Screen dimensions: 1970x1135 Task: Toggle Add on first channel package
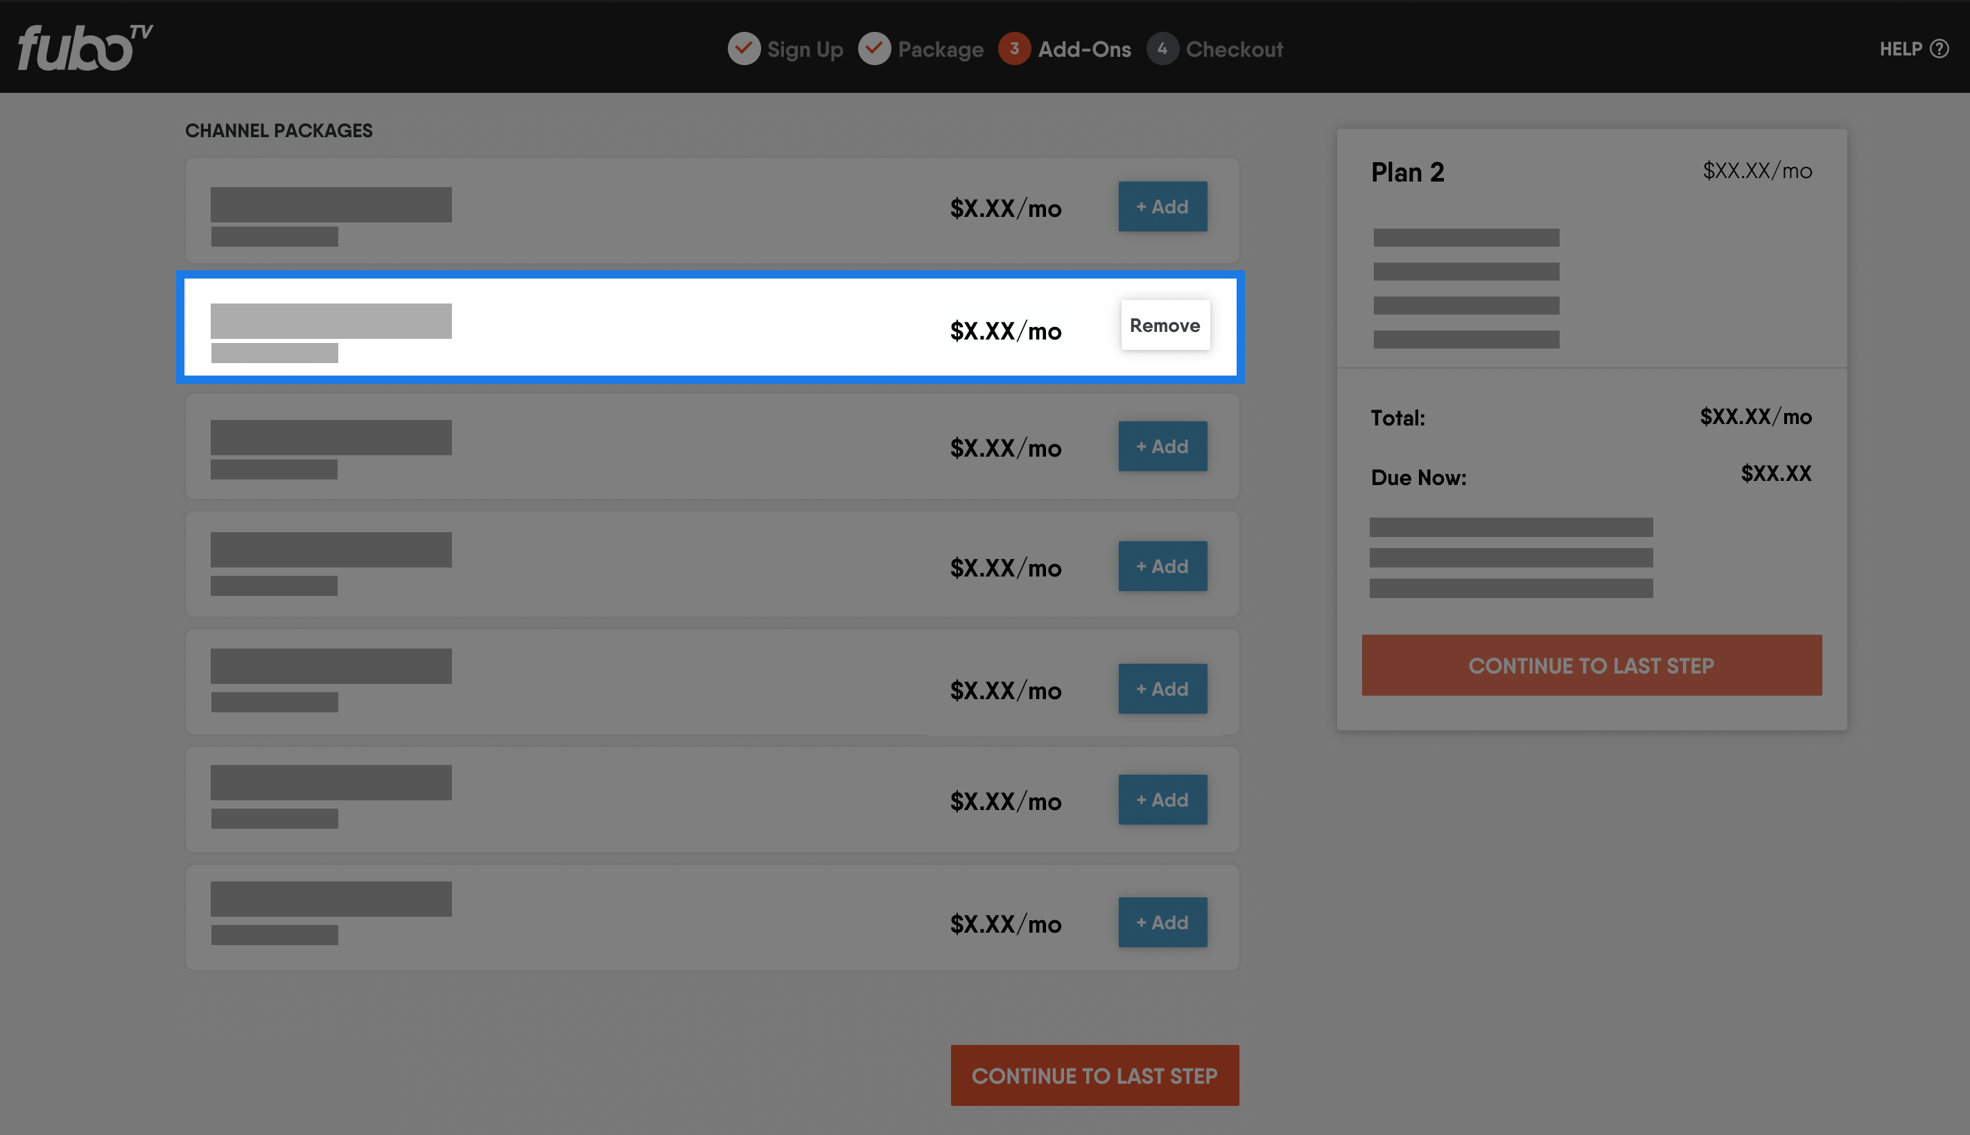[x=1161, y=206]
